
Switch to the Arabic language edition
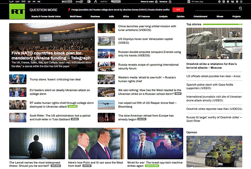[x=11, y=2]
